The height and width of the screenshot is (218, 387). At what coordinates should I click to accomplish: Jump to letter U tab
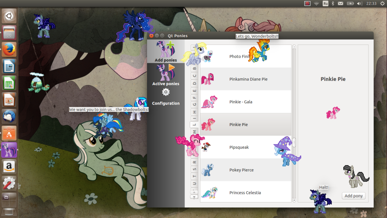point(195,184)
